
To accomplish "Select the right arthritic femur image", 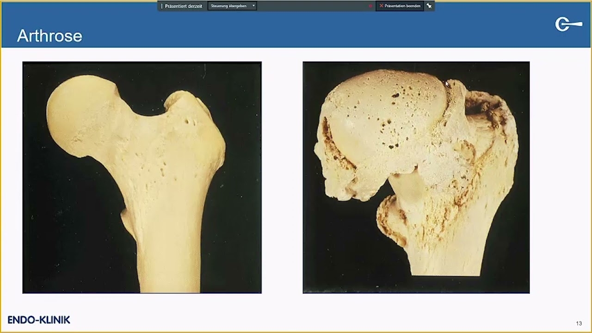I will (x=416, y=177).
